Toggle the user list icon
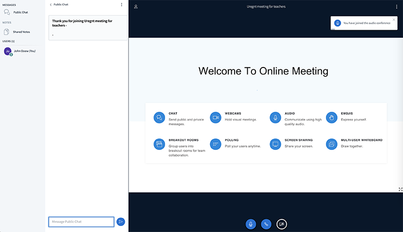 pyautogui.click(x=136, y=7)
